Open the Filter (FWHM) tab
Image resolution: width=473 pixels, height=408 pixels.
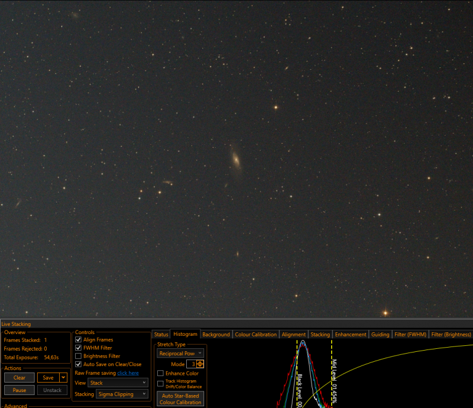[410, 334]
